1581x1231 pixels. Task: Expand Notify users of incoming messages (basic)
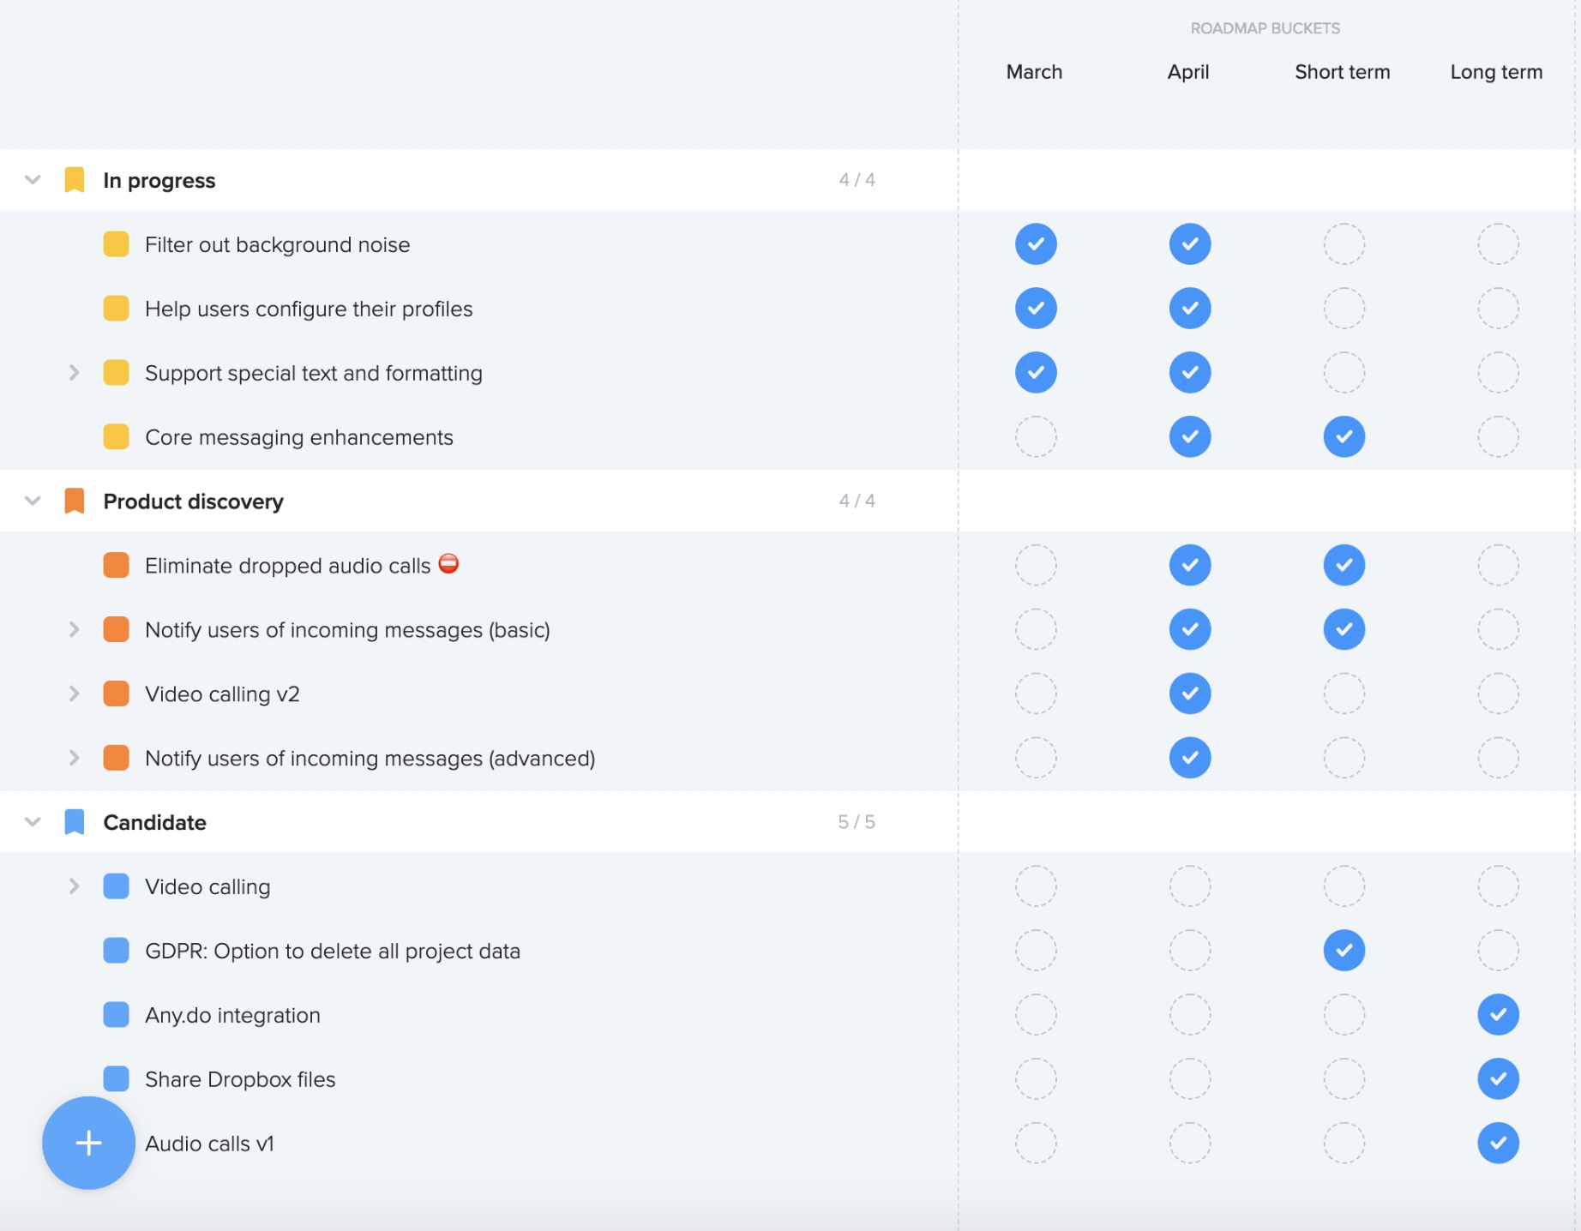point(74,629)
